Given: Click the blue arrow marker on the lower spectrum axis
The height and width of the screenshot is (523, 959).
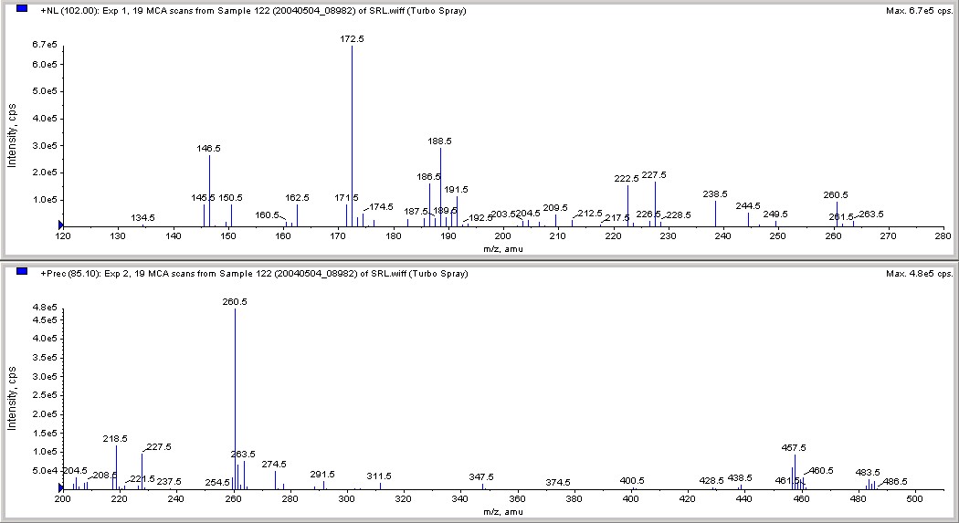Looking at the screenshot, I should (x=60, y=488).
